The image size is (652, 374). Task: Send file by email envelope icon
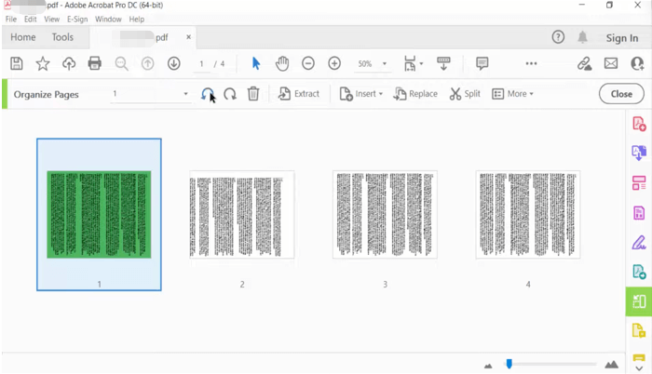(x=611, y=63)
